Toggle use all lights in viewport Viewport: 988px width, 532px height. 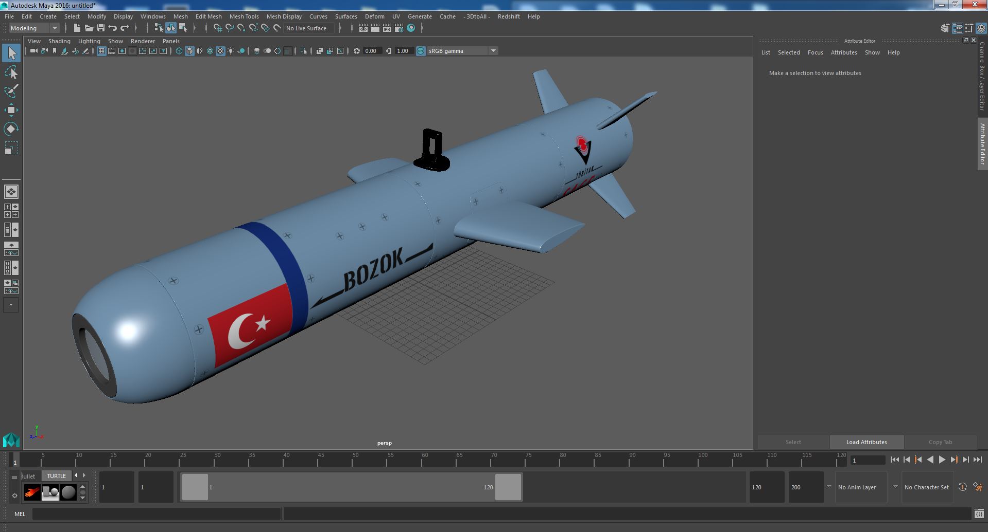click(231, 51)
